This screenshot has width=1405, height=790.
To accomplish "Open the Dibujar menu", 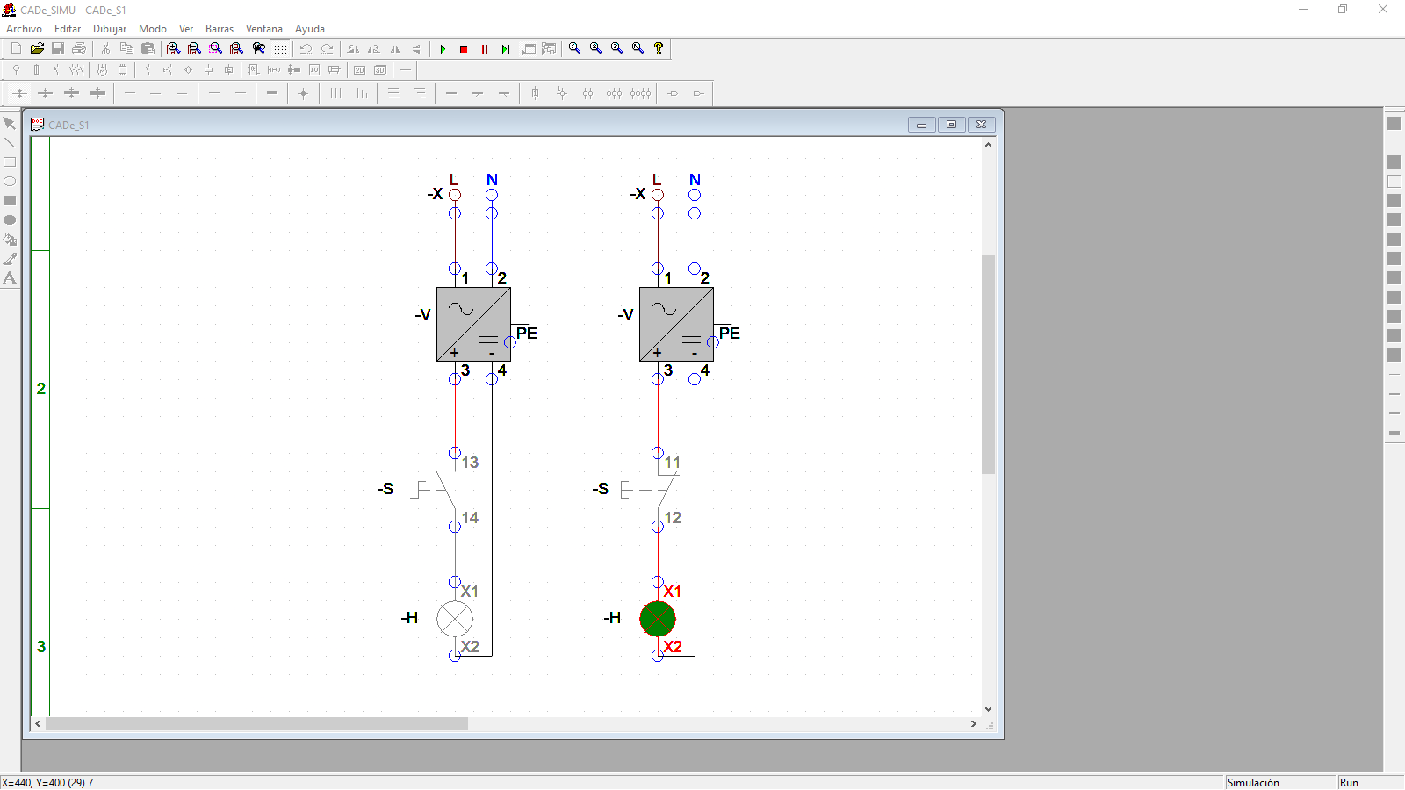I will coord(110,29).
